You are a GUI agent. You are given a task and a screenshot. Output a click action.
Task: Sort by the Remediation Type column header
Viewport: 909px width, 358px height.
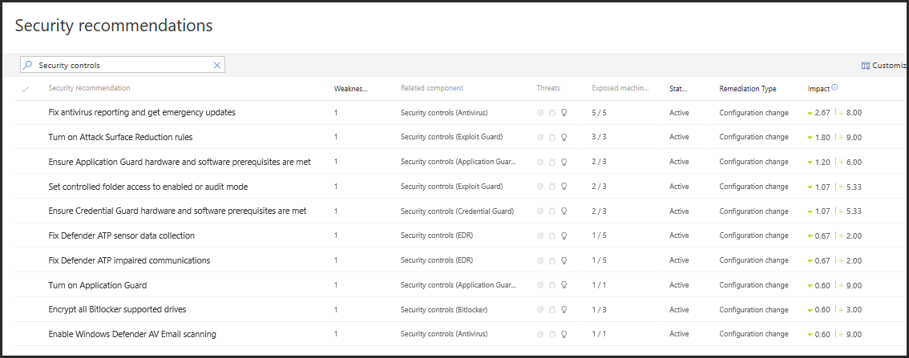(x=747, y=89)
